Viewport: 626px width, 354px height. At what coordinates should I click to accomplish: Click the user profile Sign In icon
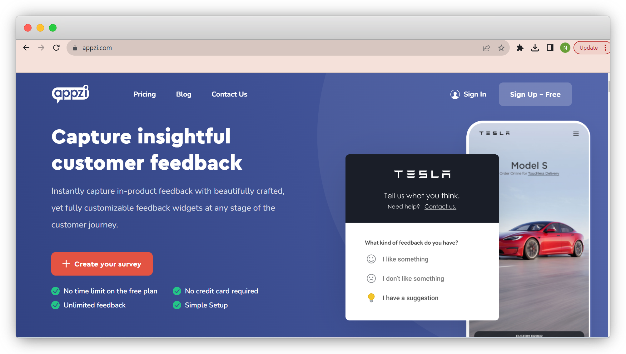click(x=455, y=94)
